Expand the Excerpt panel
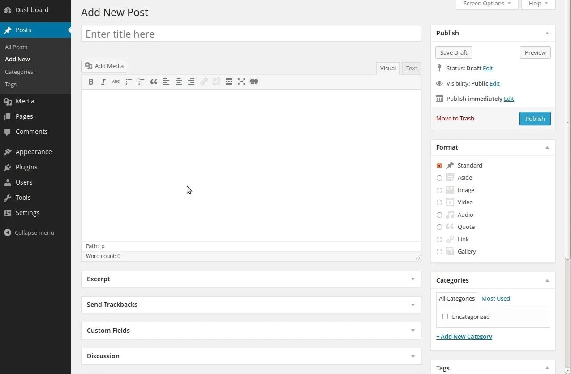Image resolution: width=571 pixels, height=374 pixels. (x=413, y=279)
